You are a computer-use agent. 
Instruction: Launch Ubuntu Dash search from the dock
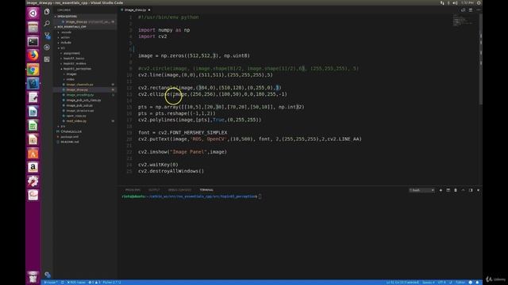[33, 13]
